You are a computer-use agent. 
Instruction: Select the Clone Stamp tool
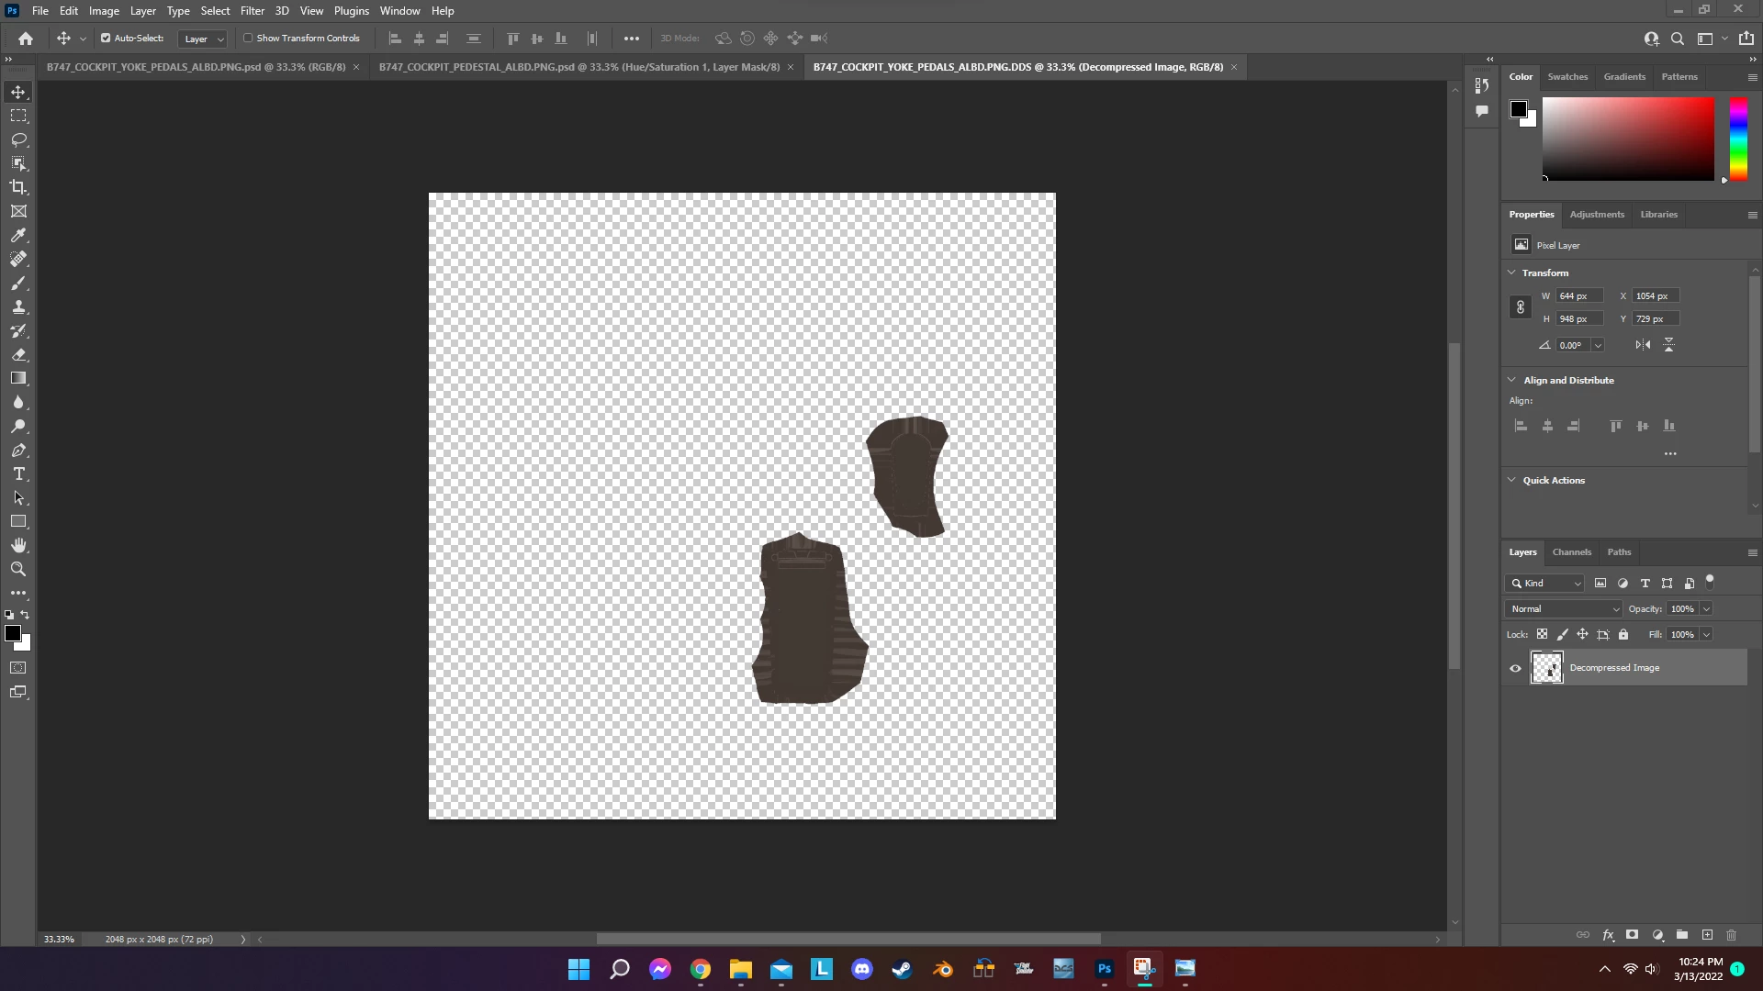(x=18, y=306)
